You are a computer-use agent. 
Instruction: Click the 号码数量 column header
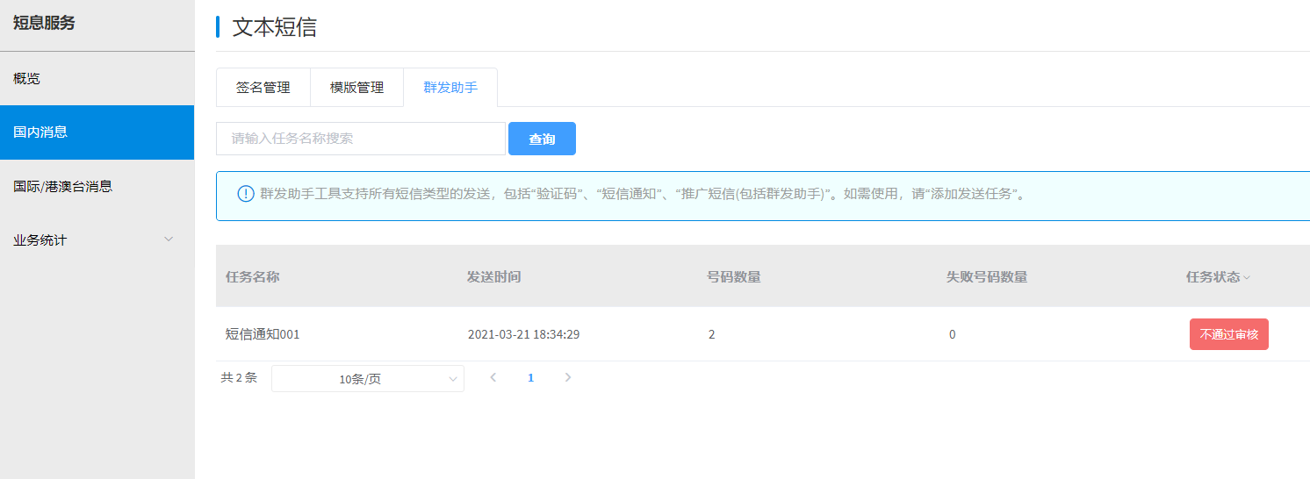click(734, 277)
